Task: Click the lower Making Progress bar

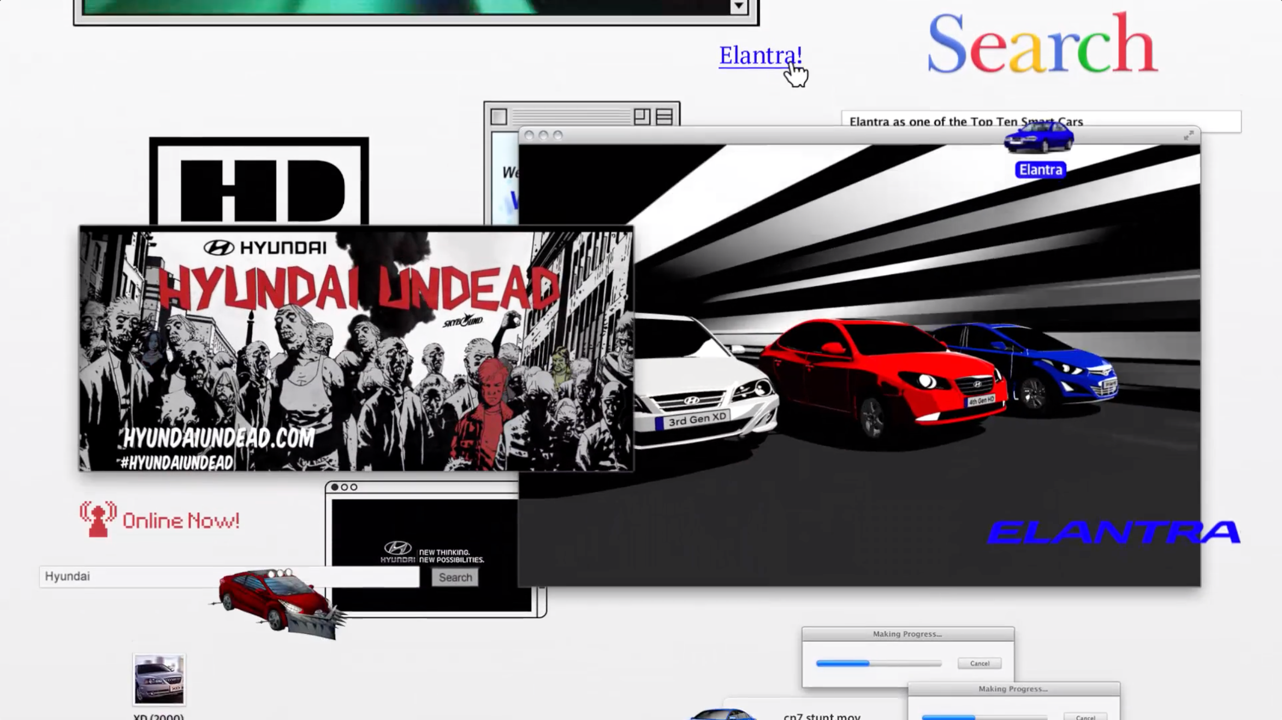Action: [x=984, y=717]
